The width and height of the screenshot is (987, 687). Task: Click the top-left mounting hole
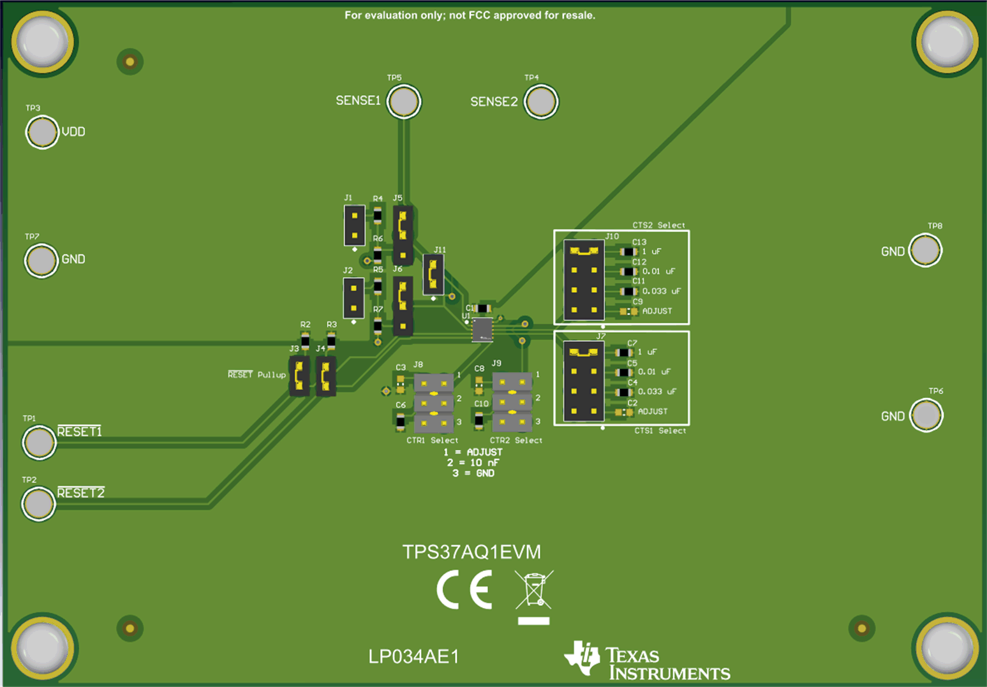click(42, 41)
